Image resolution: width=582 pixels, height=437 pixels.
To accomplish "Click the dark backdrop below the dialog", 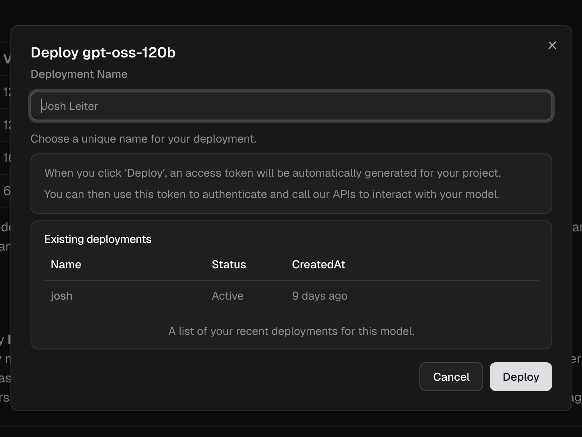I will [291, 424].
